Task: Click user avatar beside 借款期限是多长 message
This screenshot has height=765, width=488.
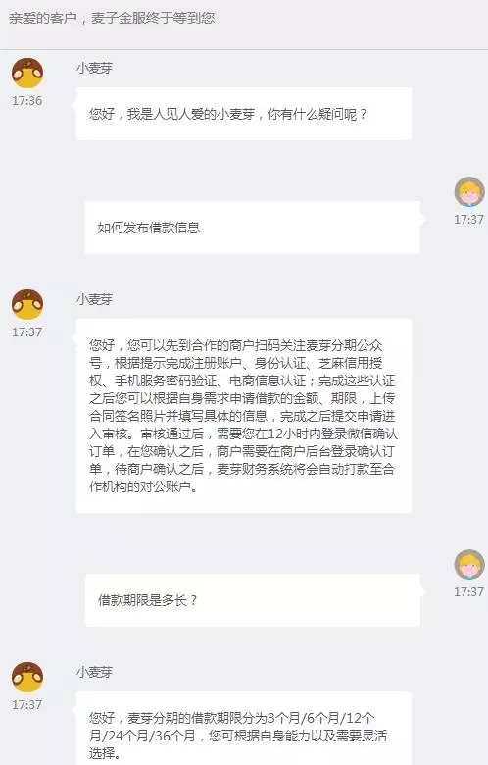Action: click(469, 565)
